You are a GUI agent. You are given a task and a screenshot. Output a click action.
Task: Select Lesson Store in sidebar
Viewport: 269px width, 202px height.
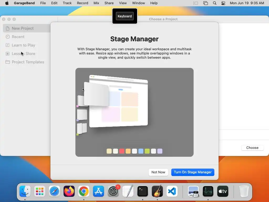(20, 54)
